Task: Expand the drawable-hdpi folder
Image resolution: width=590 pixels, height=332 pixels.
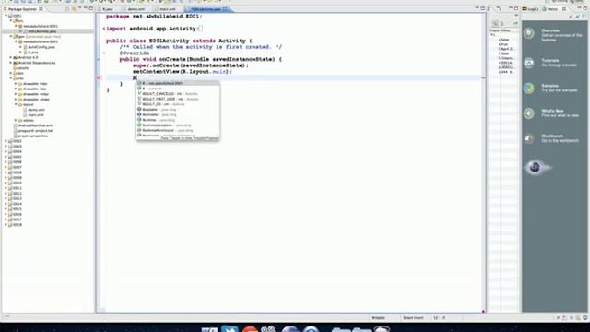Action: pyautogui.click(x=16, y=84)
